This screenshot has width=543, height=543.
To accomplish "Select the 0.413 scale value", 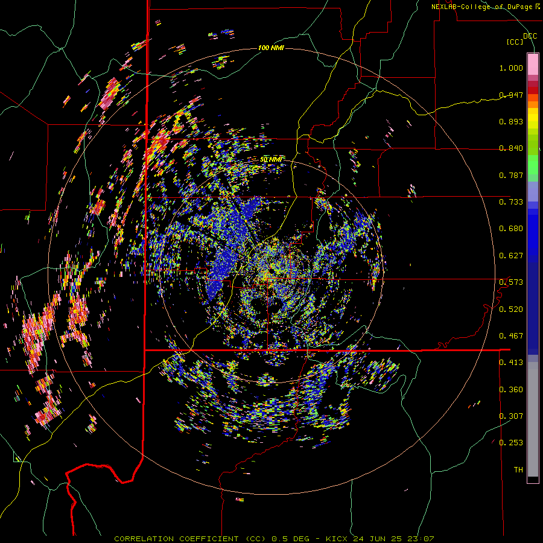I will coord(511,363).
